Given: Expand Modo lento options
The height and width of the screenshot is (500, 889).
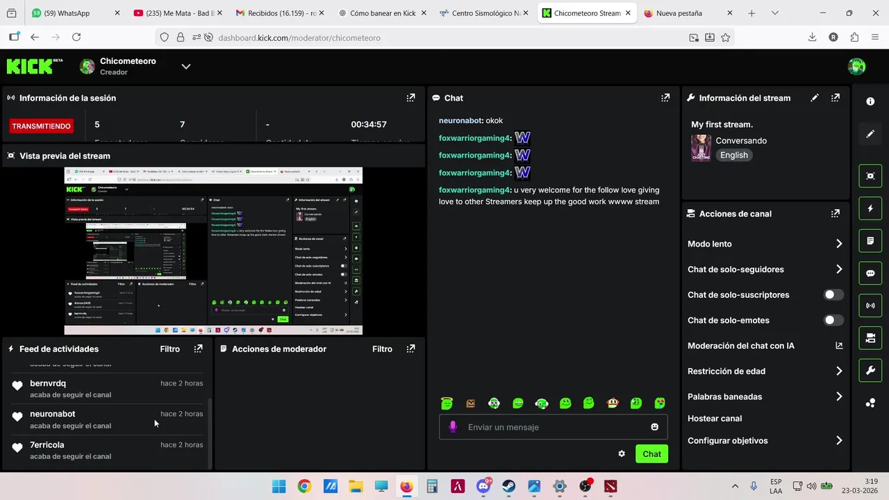Looking at the screenshot, I should [x=838, y=244].
